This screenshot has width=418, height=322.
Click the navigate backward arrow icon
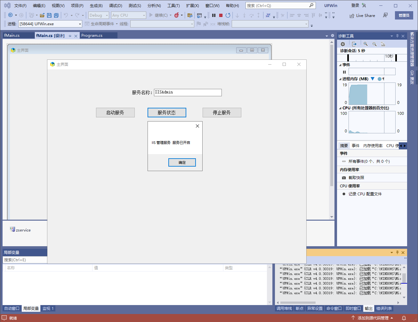(10, 15)
